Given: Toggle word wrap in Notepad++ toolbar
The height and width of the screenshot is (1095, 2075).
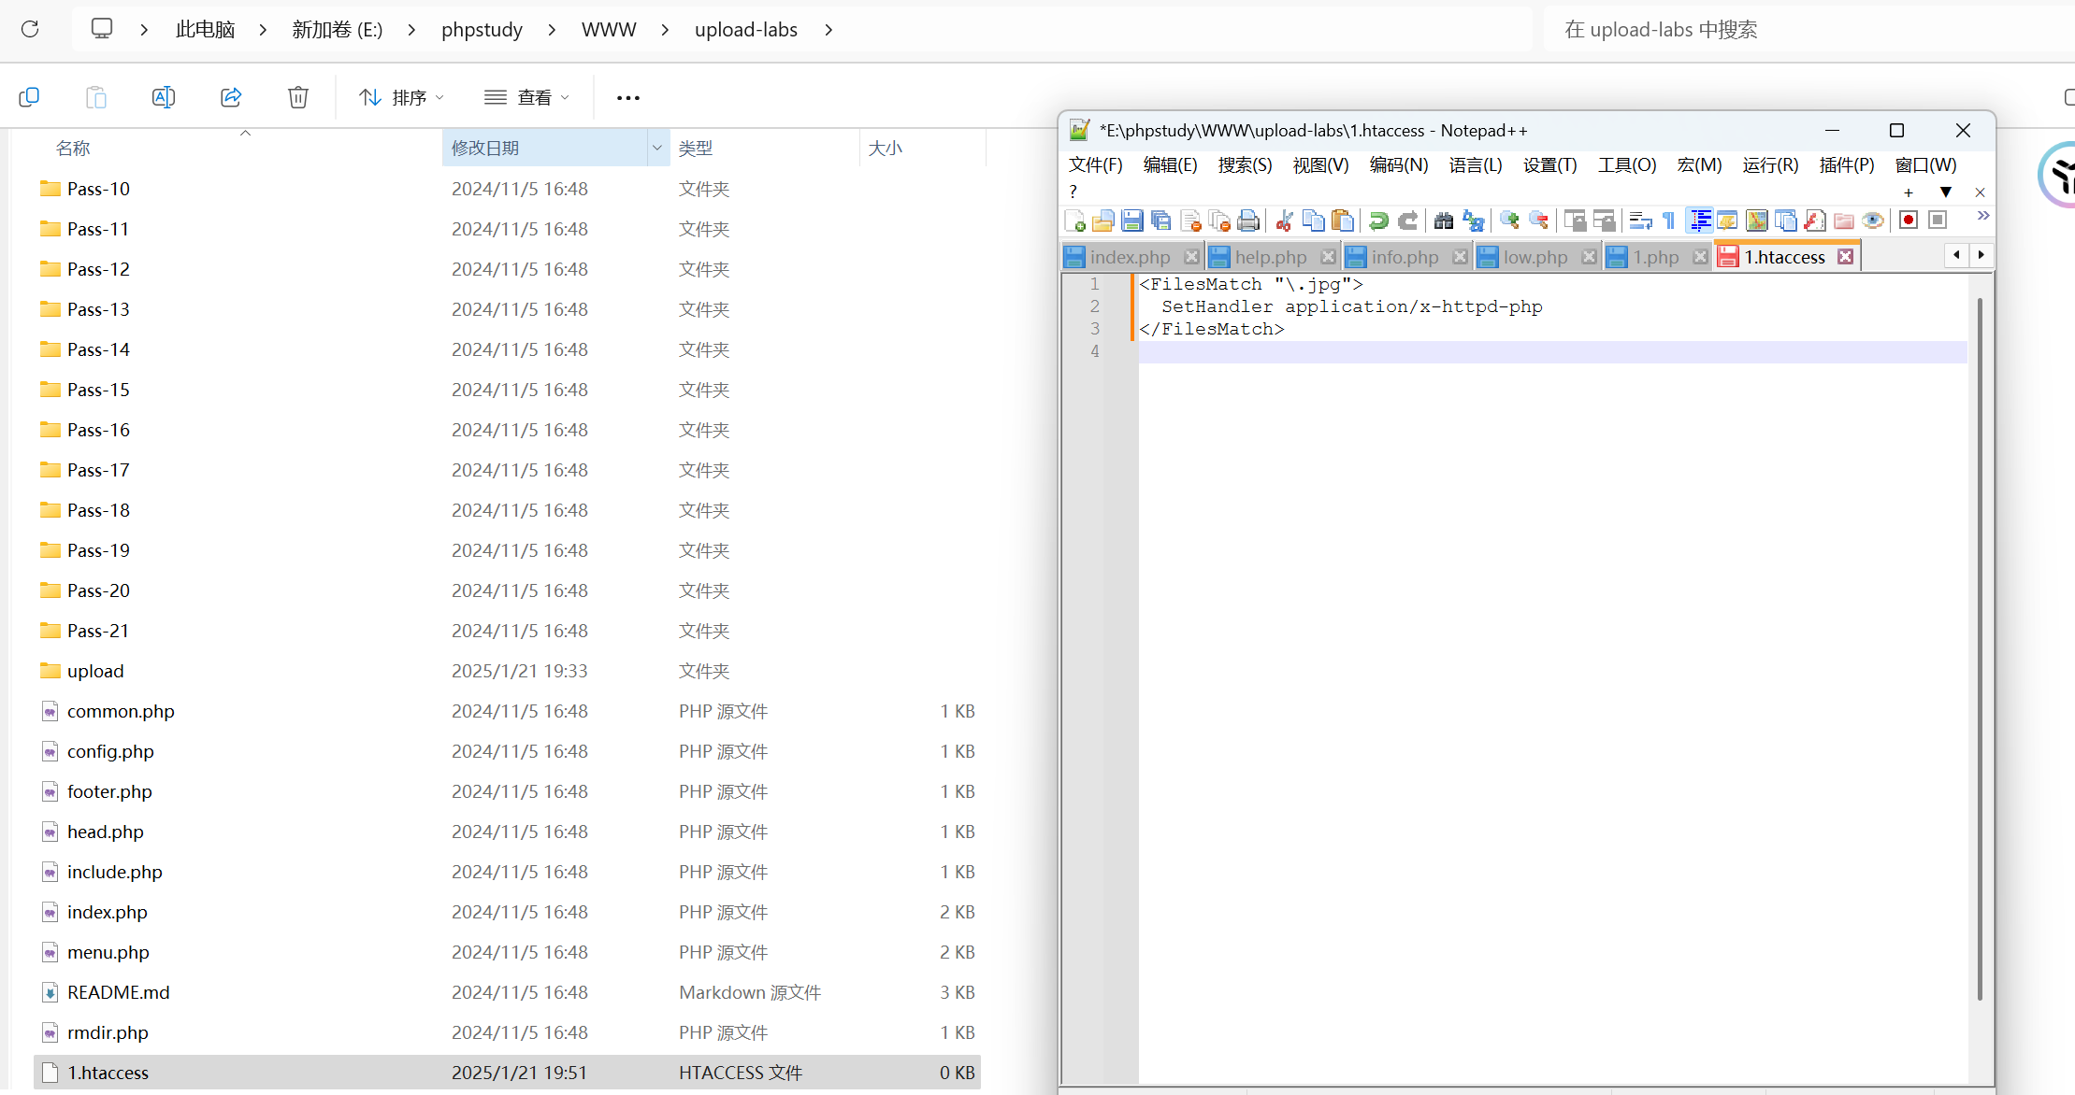Looking at the screenshot, I should coord(1640,220).
